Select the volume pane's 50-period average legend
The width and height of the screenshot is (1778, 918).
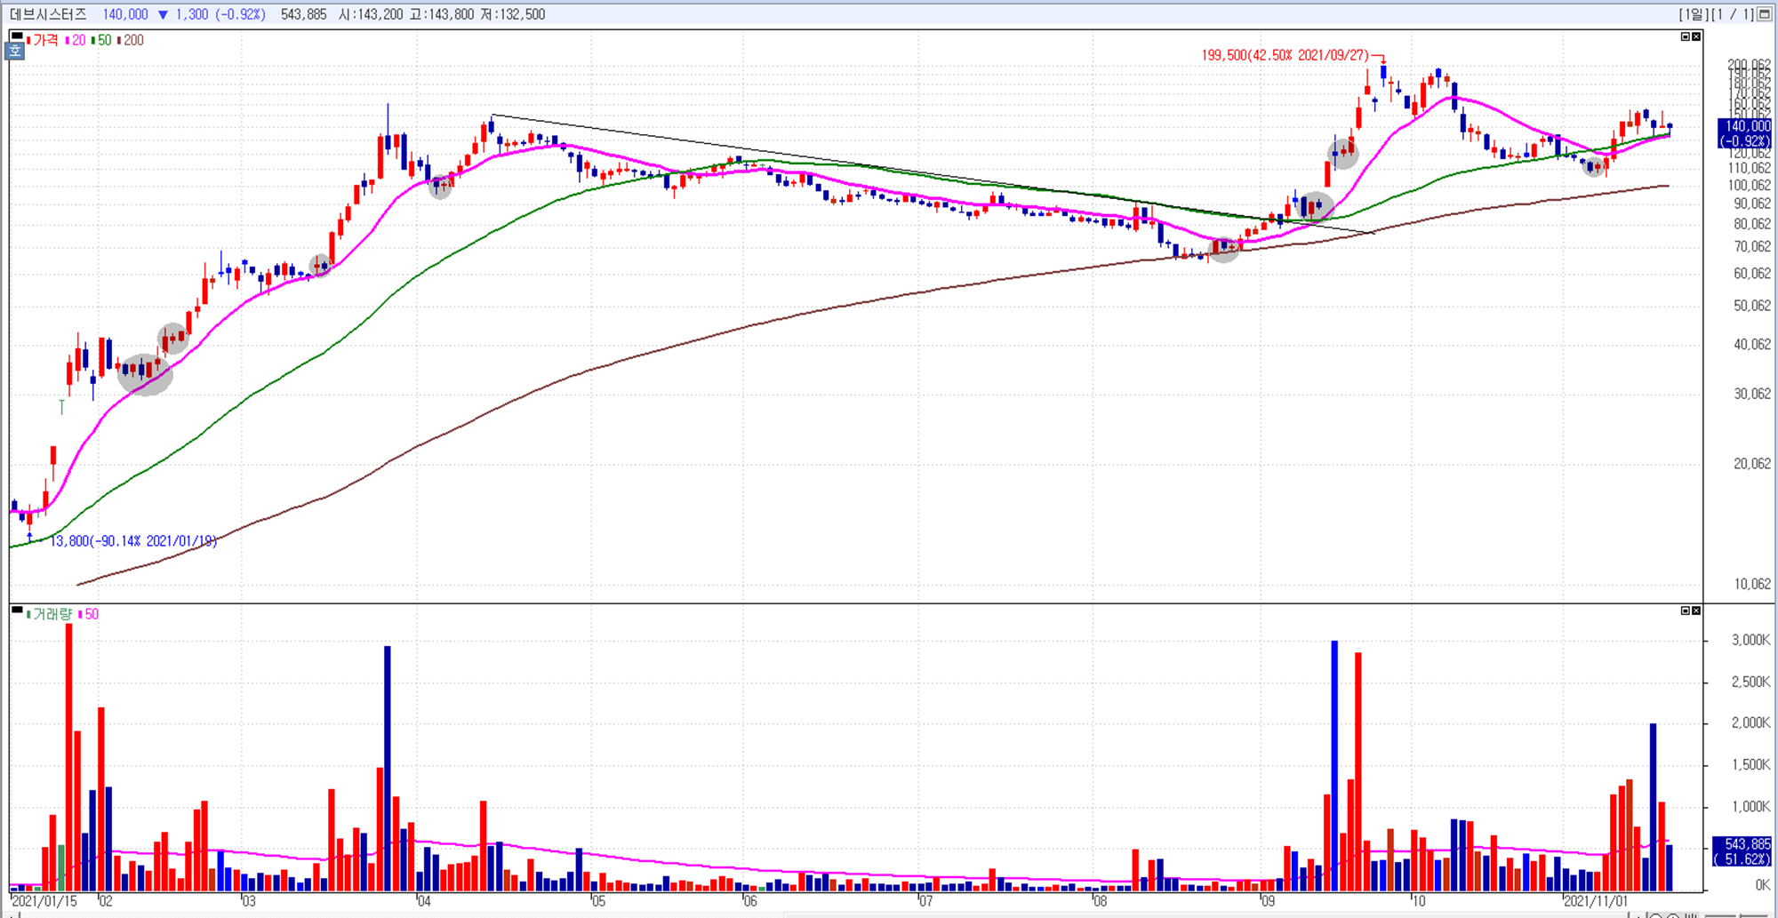[x=89, y=614]
